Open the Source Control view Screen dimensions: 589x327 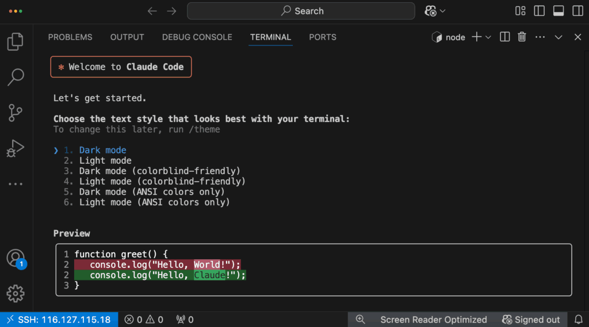pos(16,113)
